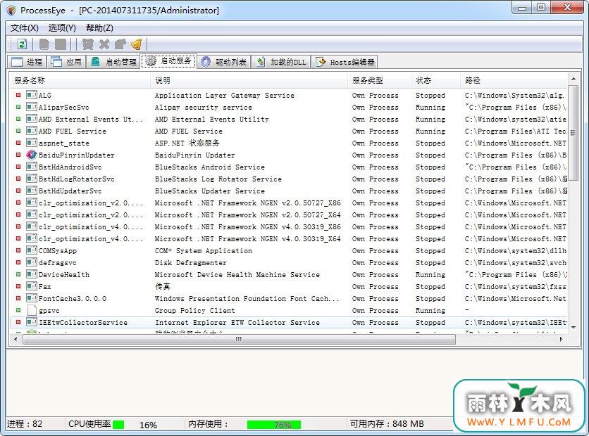Click red status indicator beside BstHdUpdaterSvc

pos(18,191)
